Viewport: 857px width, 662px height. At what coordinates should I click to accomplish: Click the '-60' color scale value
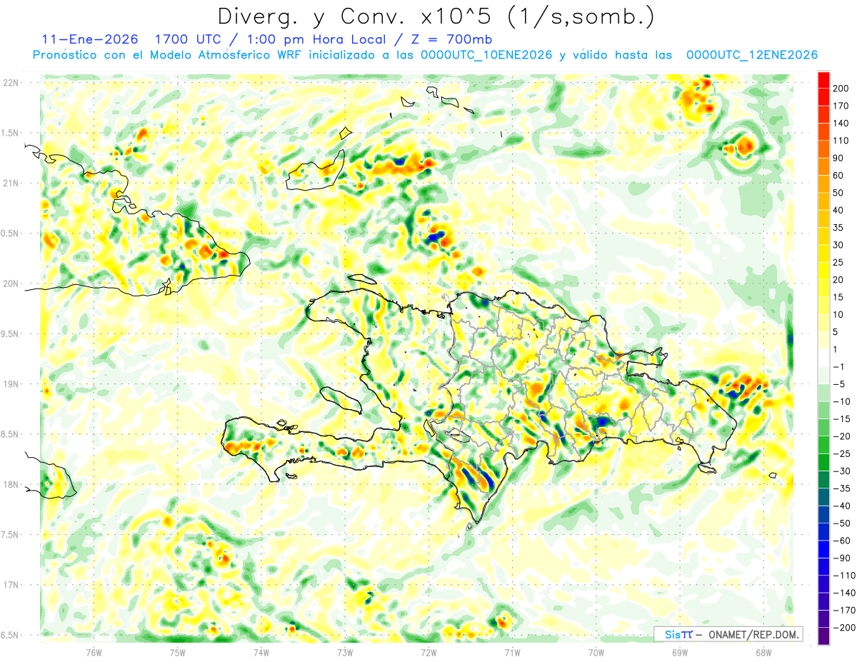841,540
